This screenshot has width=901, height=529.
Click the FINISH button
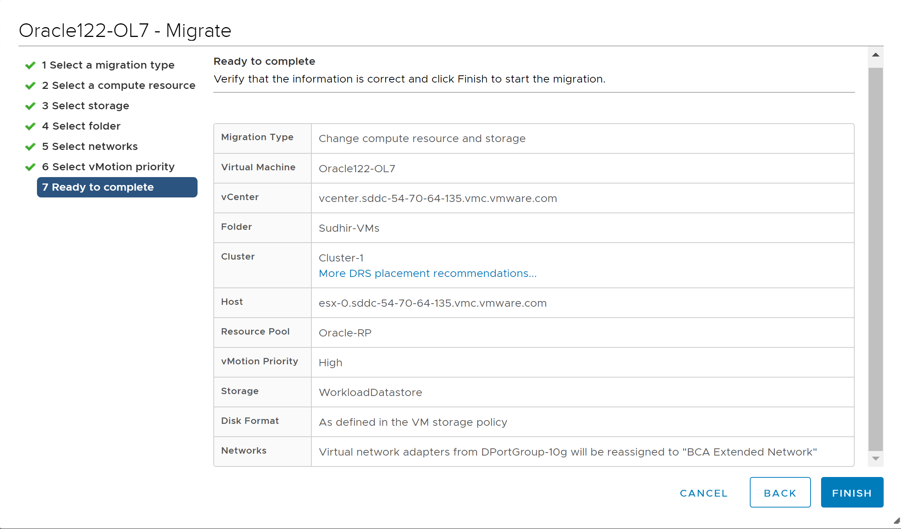852,492
